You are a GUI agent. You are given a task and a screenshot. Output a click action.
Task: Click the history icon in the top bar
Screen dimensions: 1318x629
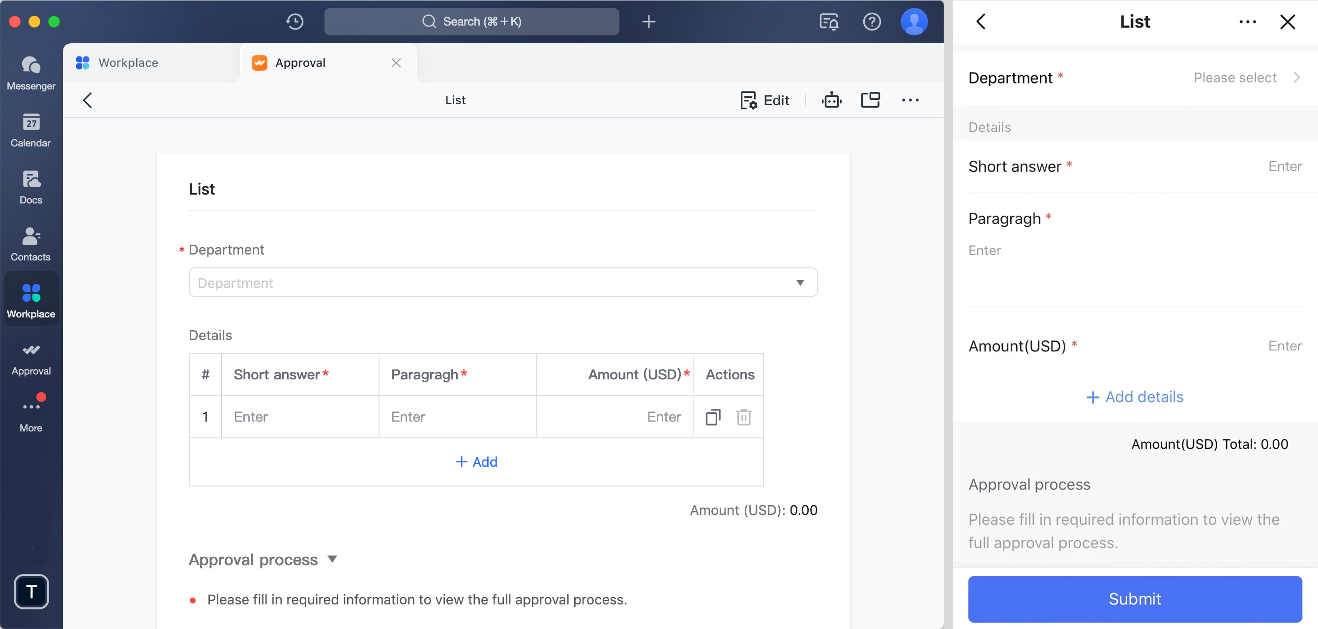point(294,22)
